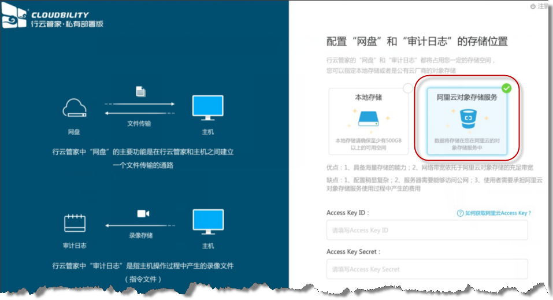Click the 审计日志 label under notepad icon
Image resolution: width=553 pixels, height=300 pixels.
[75, 246]
